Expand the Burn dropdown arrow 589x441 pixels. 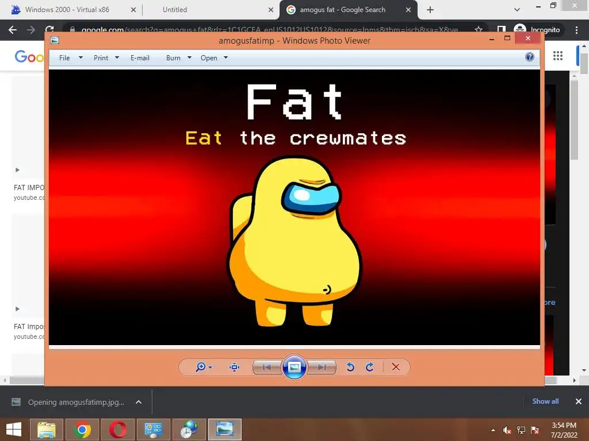(x=189, y=58)
